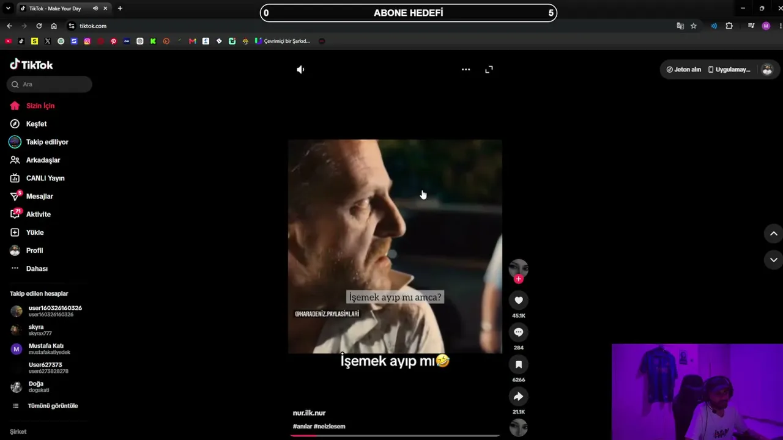The width and height of the screenshot is (783, 440).
Task: Pause the playing TikTok video
Action: pos(395,246)
